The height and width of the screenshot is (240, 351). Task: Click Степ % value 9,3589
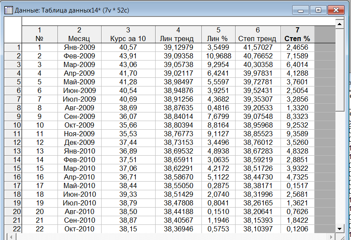click(x=297, y=134)
